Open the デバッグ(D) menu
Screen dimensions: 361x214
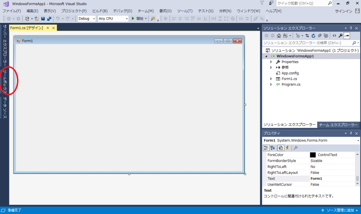pos(122,11)
